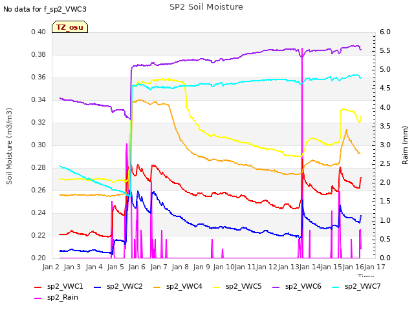
Task: Click the sp2_VWC6 legend label
Action: [303, 286]
